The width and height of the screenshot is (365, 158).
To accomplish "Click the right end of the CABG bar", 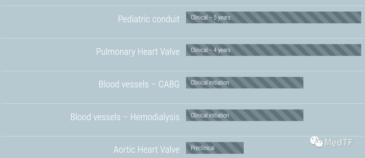I will (301, 83).
